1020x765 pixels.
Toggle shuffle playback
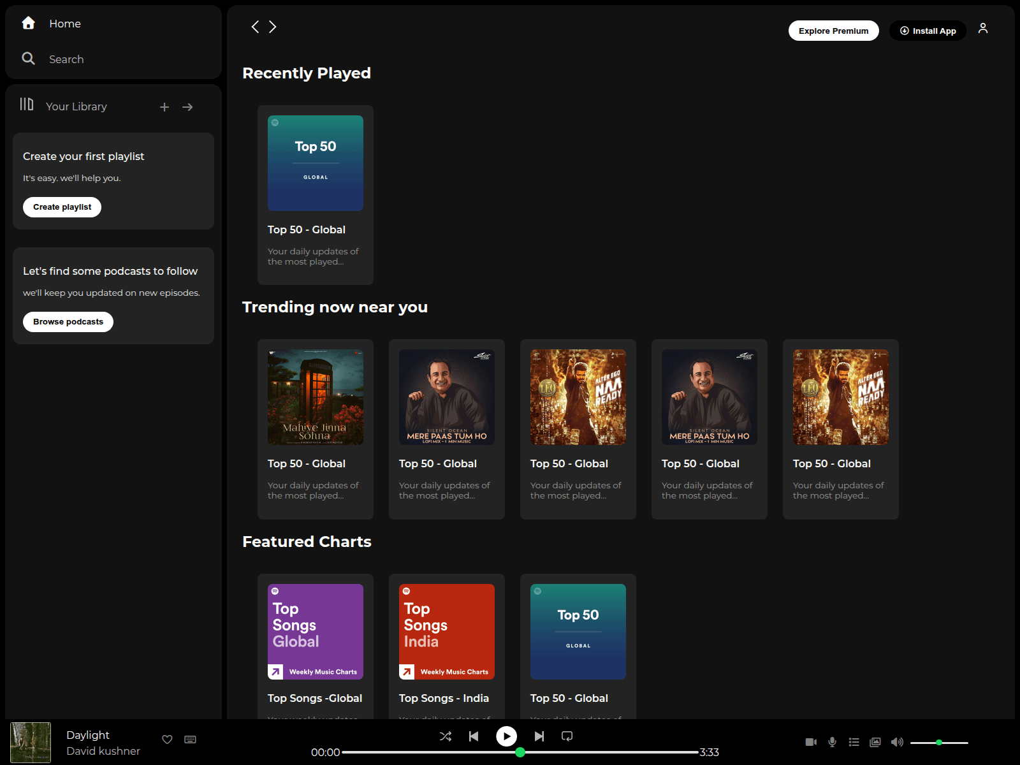[x=446, y=736]
